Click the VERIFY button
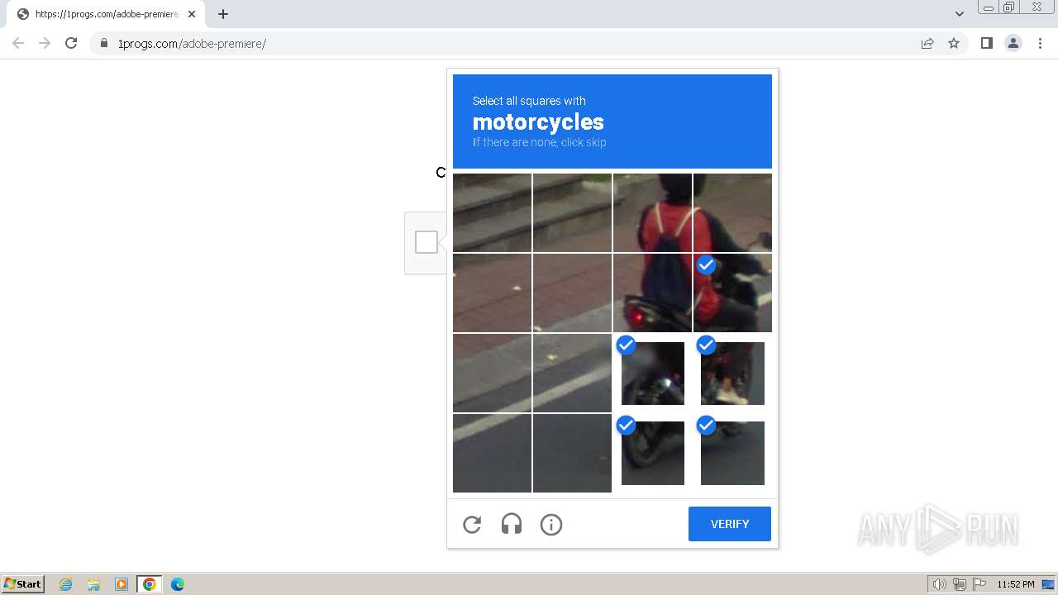This screenshot has height=595, width=1058. (x=730, y=524)
